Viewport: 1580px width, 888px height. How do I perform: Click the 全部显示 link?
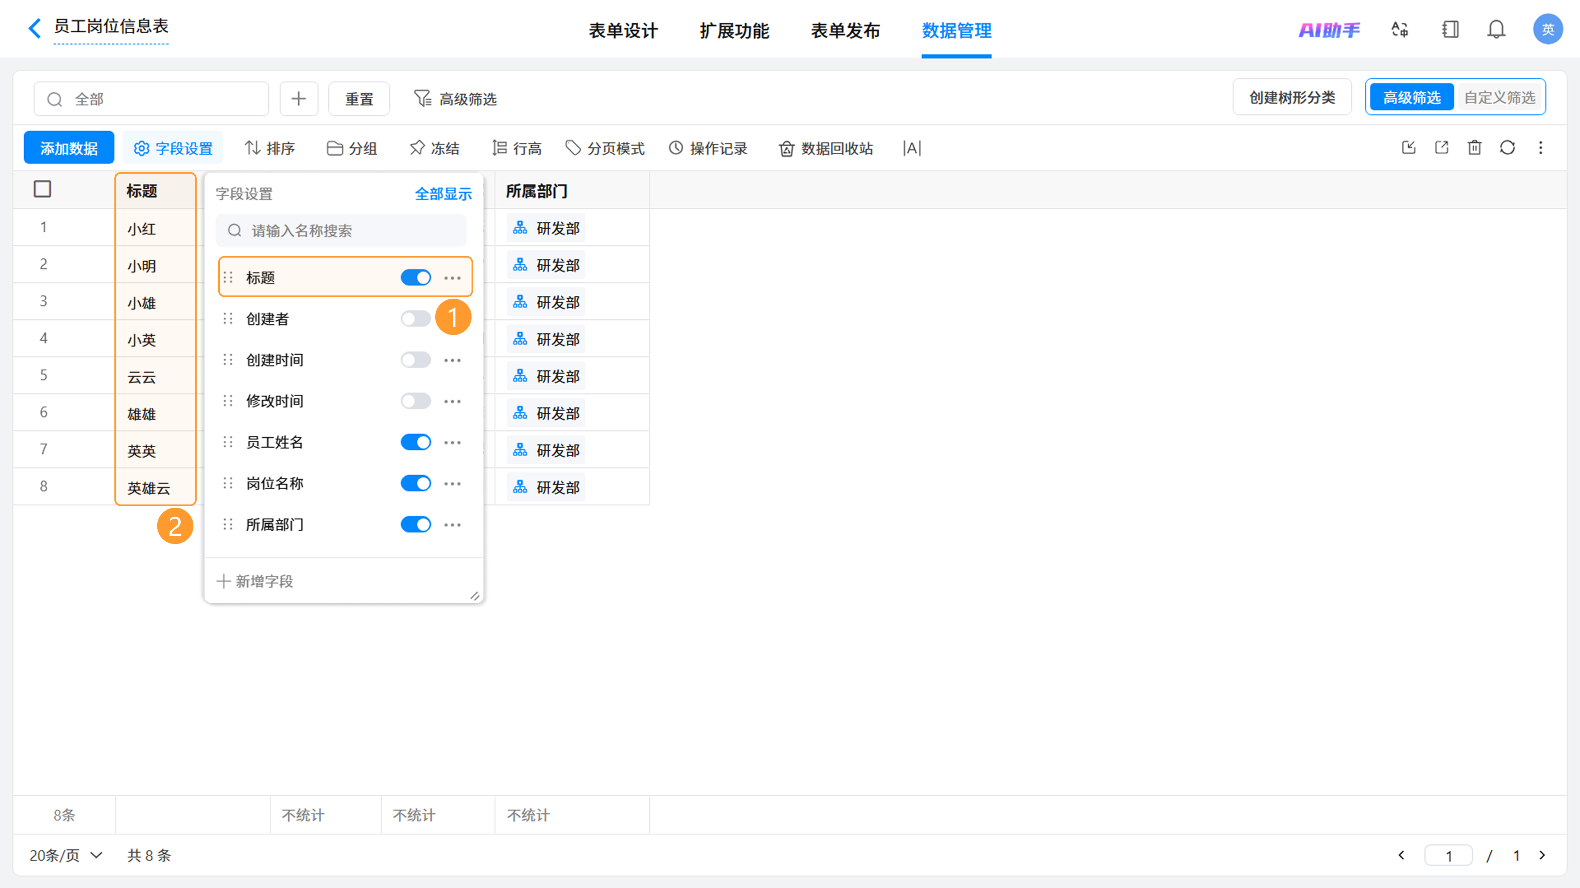click(443, 194)
